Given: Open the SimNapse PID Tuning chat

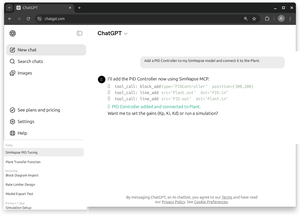Looking at the screenshot, I should coord(44,153).
